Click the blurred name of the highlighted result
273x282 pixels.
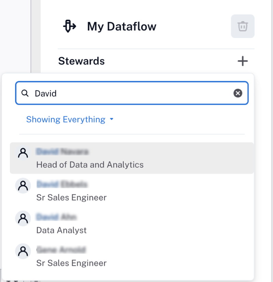click(62, 152)
